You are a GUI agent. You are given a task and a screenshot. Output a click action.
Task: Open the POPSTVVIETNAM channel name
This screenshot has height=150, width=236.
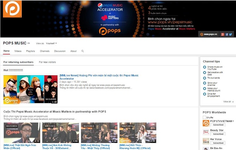pyautogui.click(x=221, y=121)
